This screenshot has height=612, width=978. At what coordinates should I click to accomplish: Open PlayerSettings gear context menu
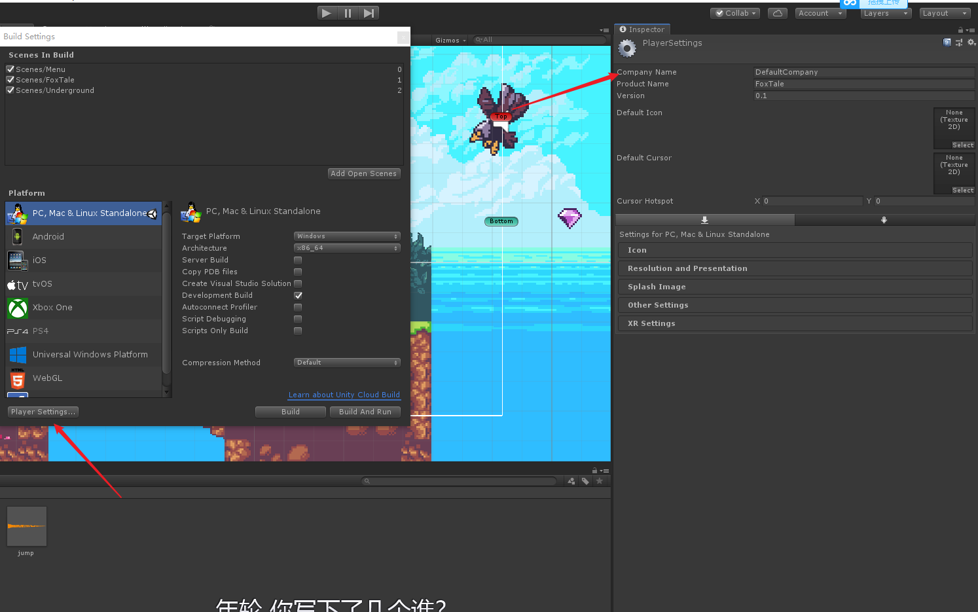[971, 43]
